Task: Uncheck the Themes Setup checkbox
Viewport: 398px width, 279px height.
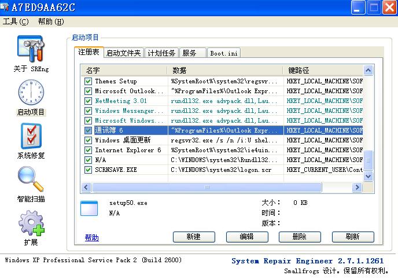Action: [88, 81]
